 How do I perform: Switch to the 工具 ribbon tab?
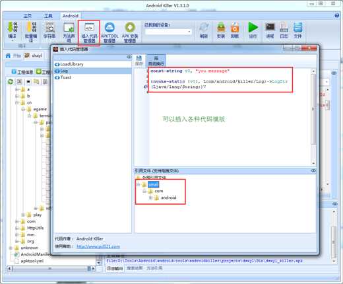(48, 16)
